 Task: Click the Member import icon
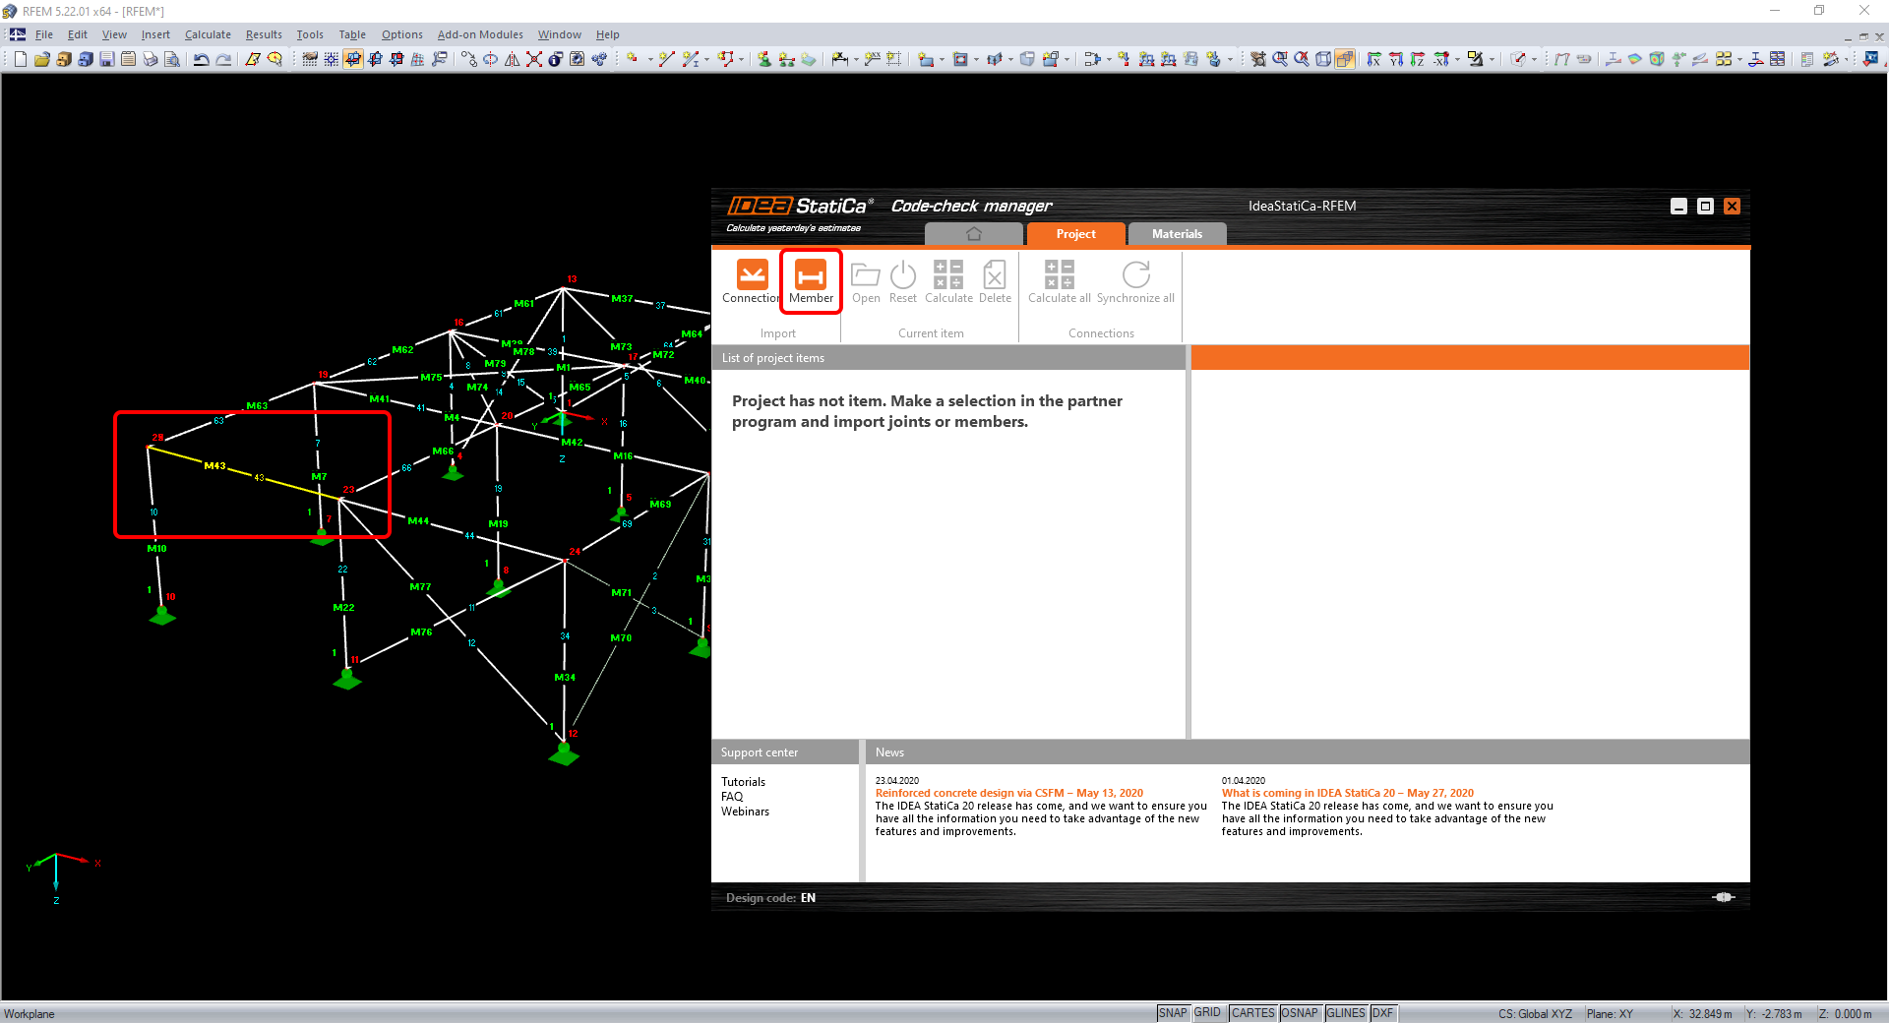tap(811, 276)
